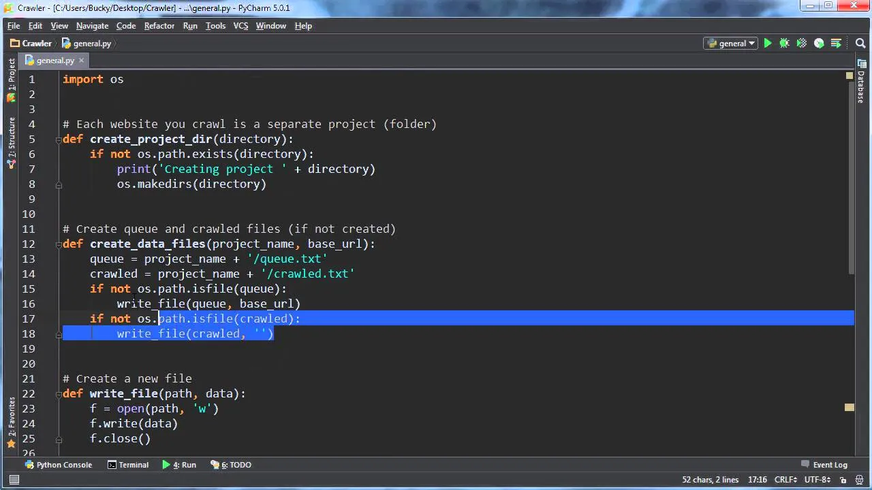
Task: Open the Event Log
Action: click(830, 465)
